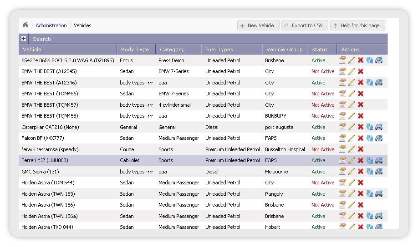Edit the 654224 0656 FOCUS vehicle with pencil
This screenshot has height=247, width=418.
(352, 60)
